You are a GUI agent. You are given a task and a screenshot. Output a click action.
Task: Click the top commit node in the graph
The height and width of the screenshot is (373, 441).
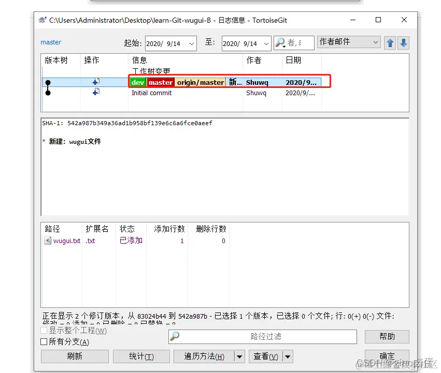[48, 83]
